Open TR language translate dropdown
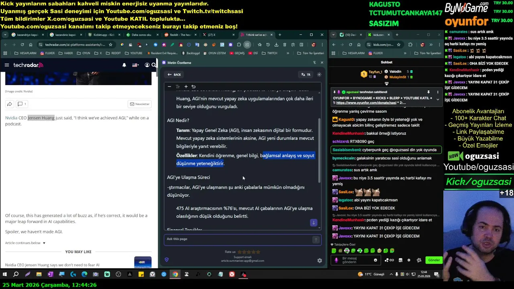 tap(306, 74)
